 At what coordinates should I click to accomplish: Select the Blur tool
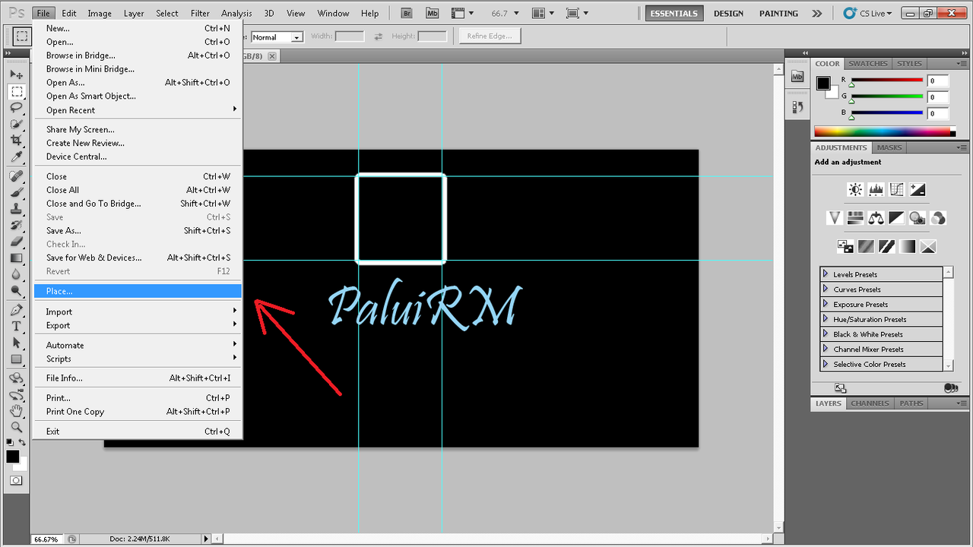click(16, 273)
